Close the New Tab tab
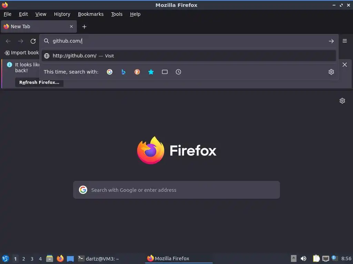Image resolution: width=353 pixels, height=264 pixels. pos(71,26)
